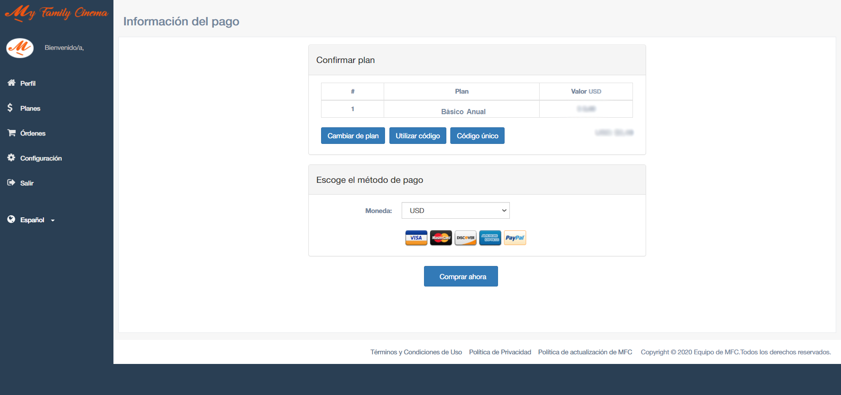The image size is (841, 395).
Task: Click the gear icon beside Configuración
Action: coord(11,157)
